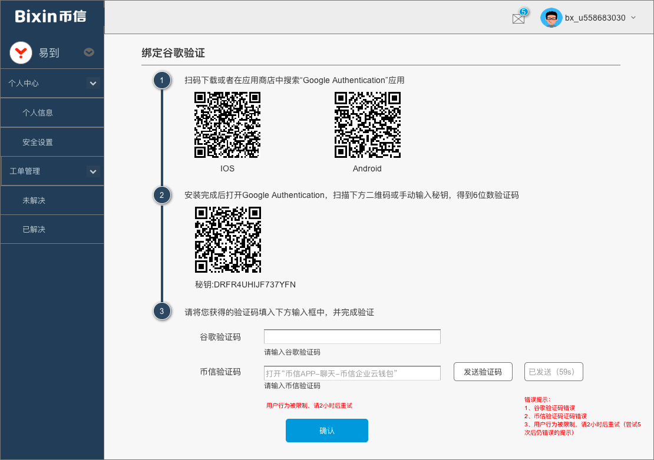Collapse the 工单管理 menu section
Screen dimensions: 654x460
tap(93, 171)
